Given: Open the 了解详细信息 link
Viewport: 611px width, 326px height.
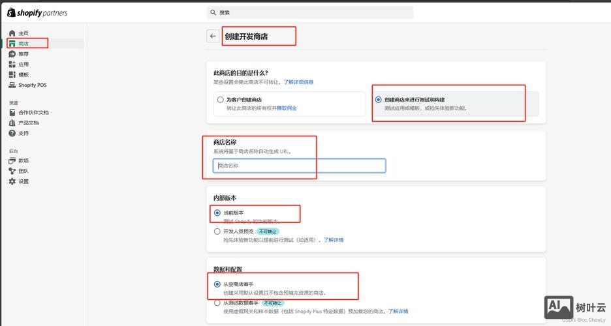Looking at the screenshot, I should point(298,82).
